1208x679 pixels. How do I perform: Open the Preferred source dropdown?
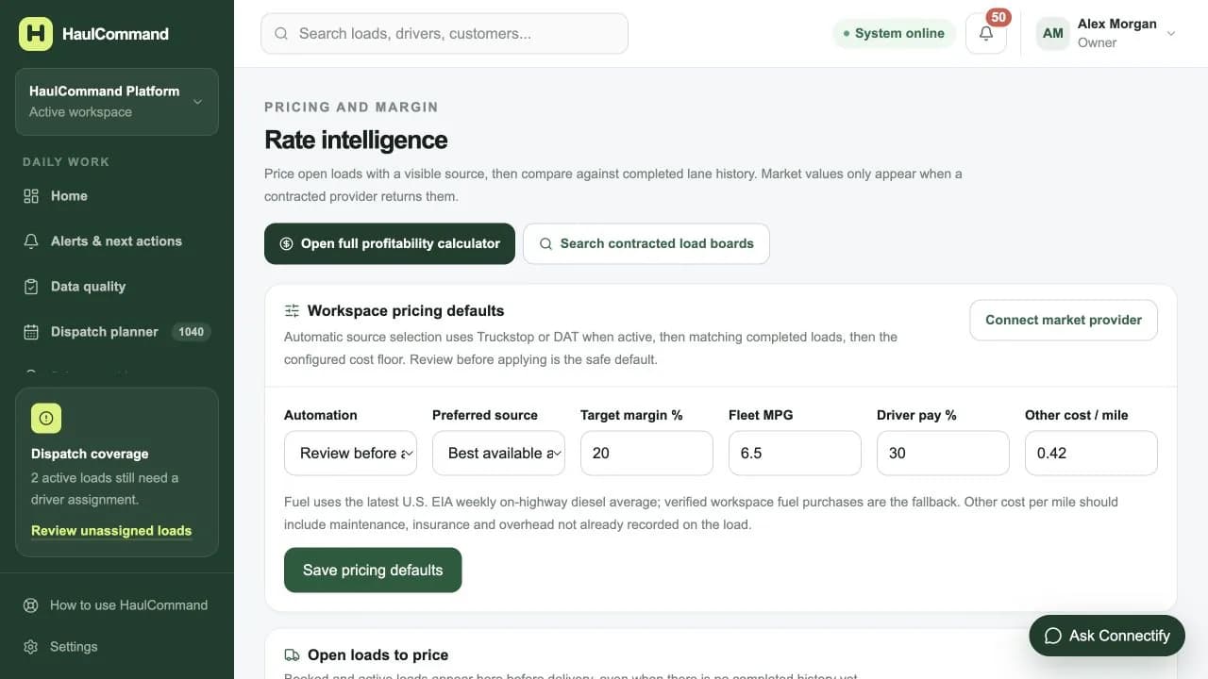pyautogui.click(x=498, y=453)
